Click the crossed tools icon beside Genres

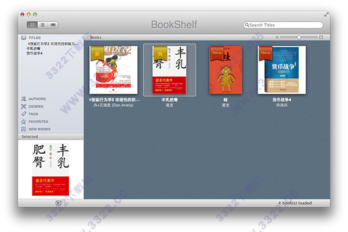pos(24,106)
